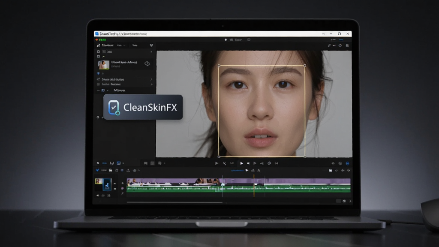Select the yellow-bordered clip thumbnail beside the timeline

(x=99, y=181)
